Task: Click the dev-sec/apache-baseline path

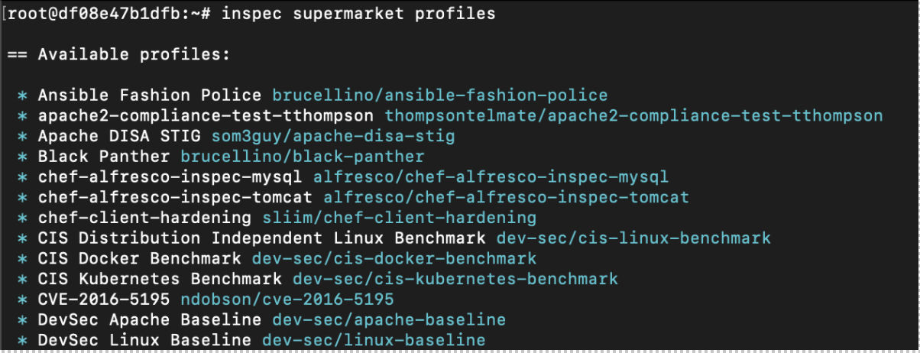Action: (389, 319)
